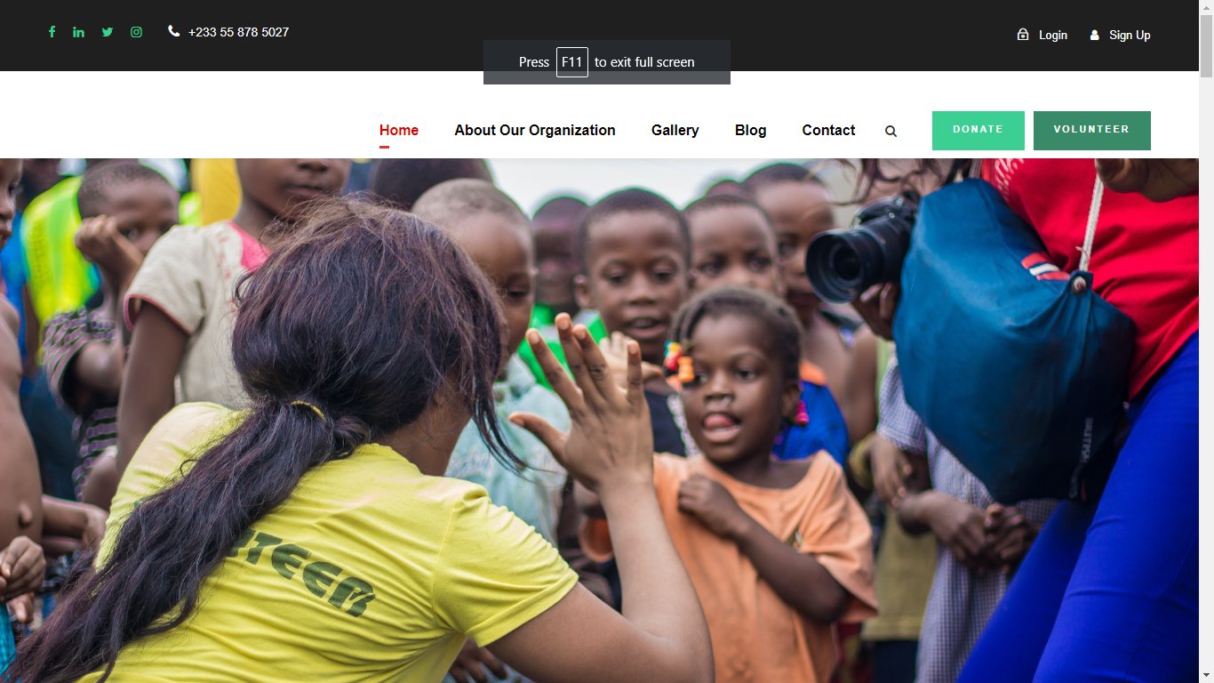Viewport: 1214px width, 683px height.
Task: Open the LinkedIn social icon
Action: [79, 32]
